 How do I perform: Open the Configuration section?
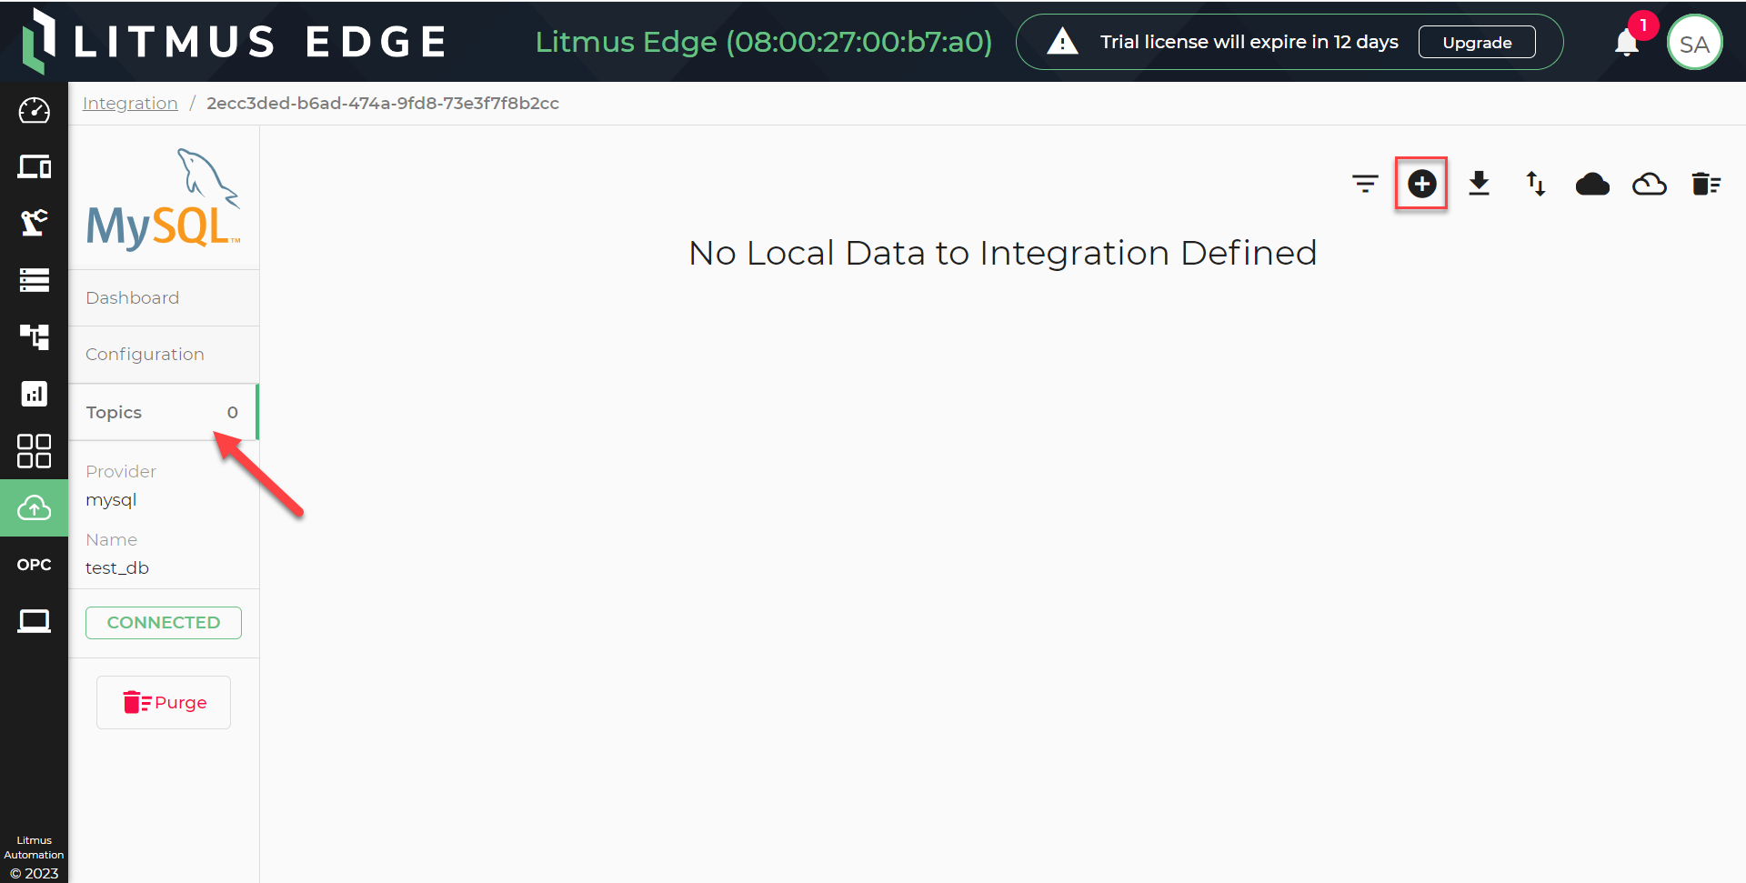point(145,354)
